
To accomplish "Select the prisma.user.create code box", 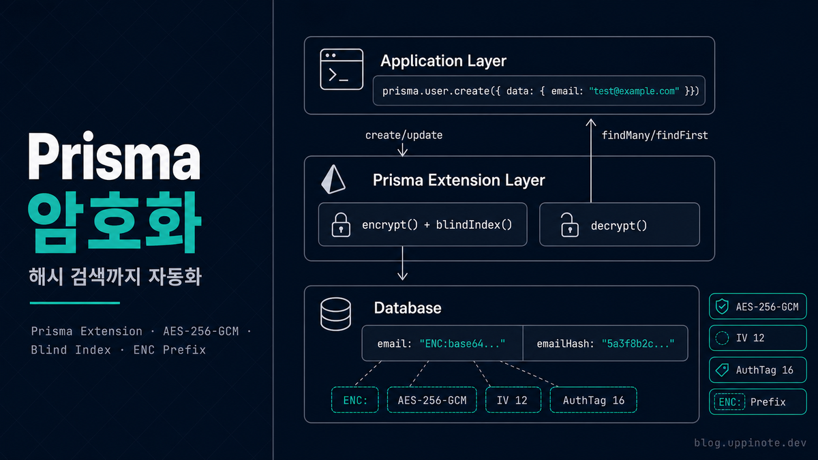I will tap(539, 91).
